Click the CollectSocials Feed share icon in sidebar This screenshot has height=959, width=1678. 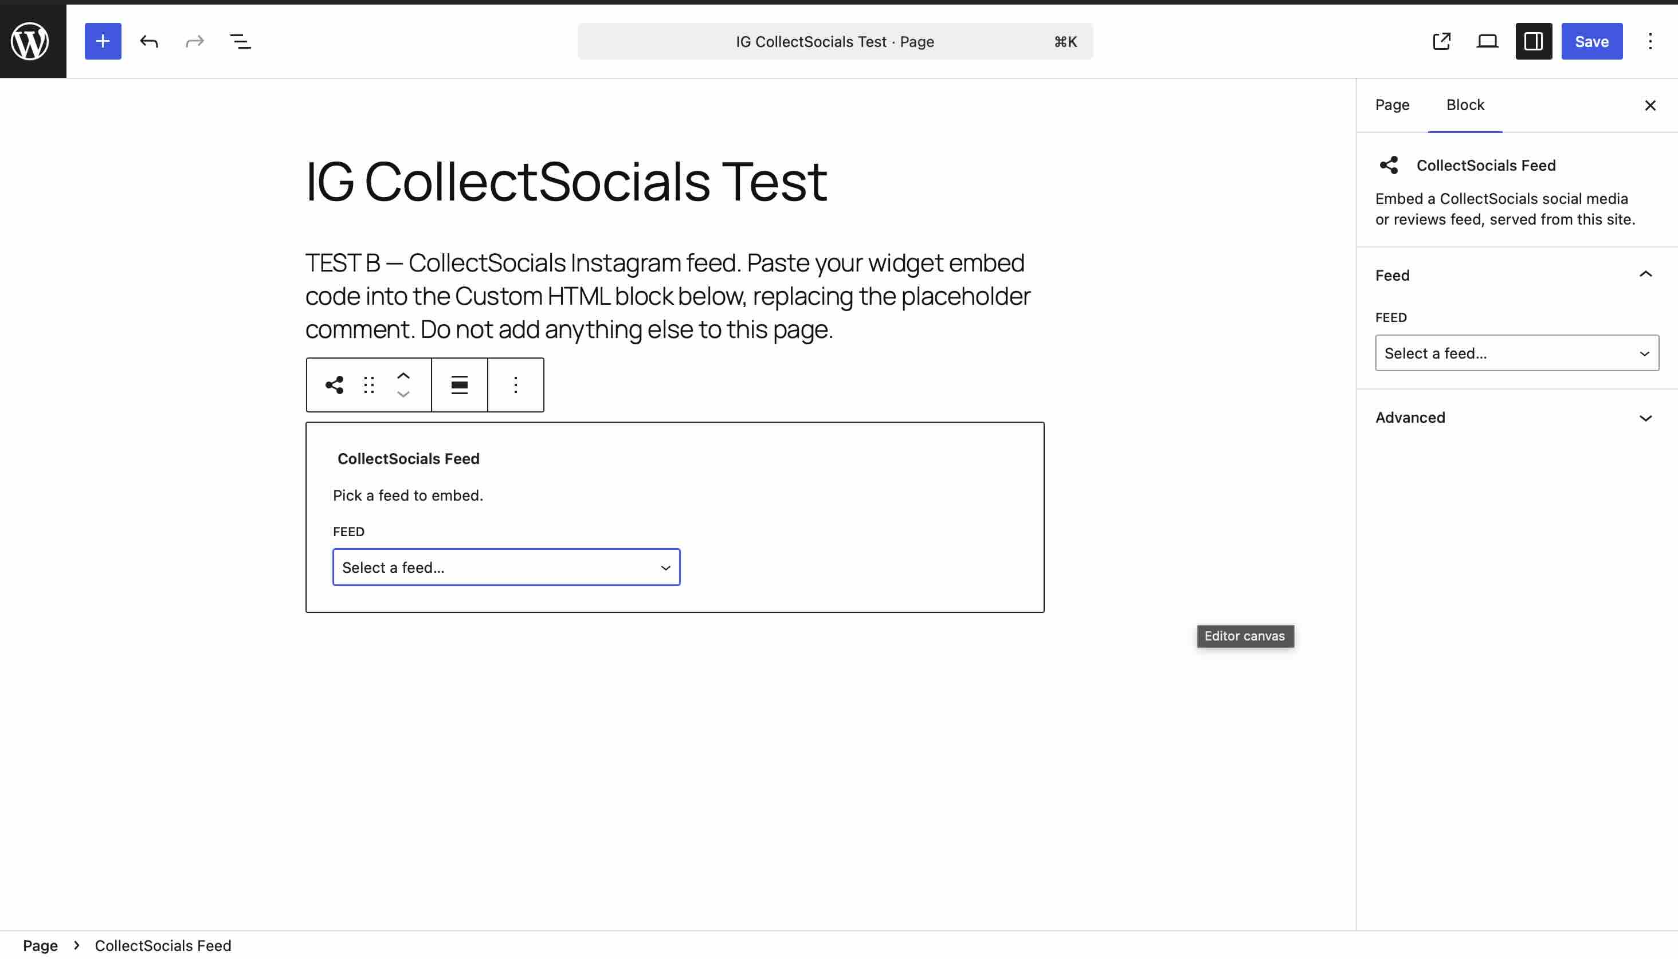[1389, 164]
